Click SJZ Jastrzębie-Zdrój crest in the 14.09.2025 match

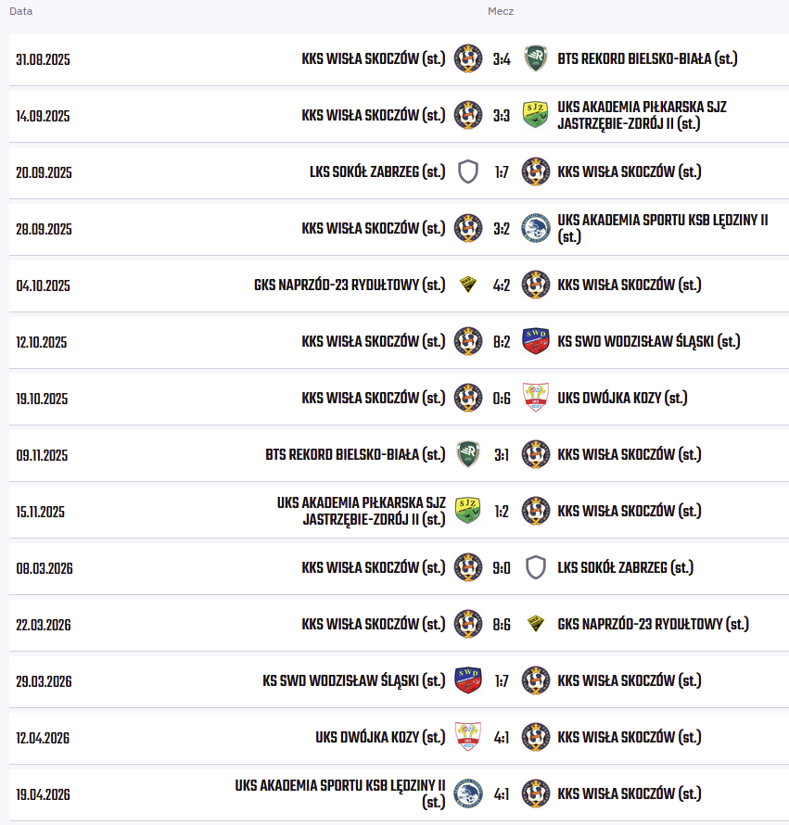click(x=536, y=116)
